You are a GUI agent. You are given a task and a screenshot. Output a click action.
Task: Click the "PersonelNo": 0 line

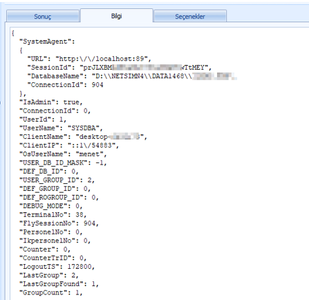coord(51,232)
